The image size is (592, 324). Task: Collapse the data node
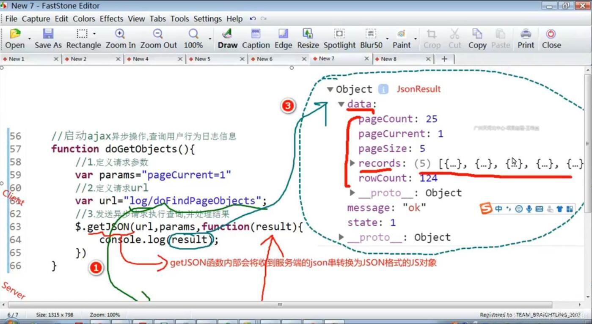pos(341,104)
